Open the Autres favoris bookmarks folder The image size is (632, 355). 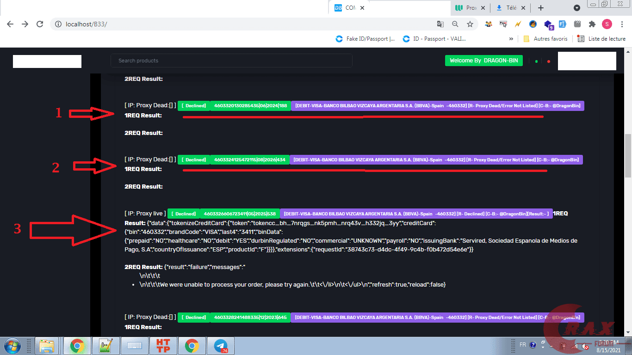pyautogui.click(x=545, y=39)
